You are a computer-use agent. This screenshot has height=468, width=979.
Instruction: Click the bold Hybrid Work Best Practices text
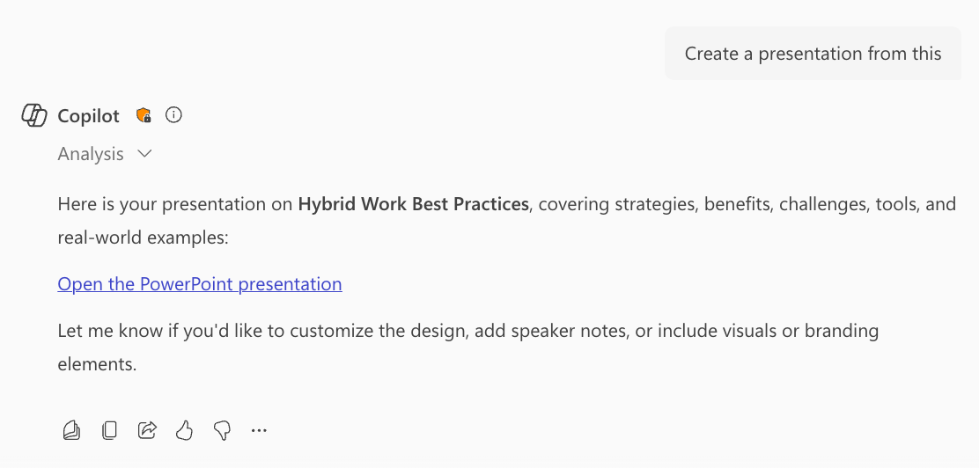[x=413, y=205]
